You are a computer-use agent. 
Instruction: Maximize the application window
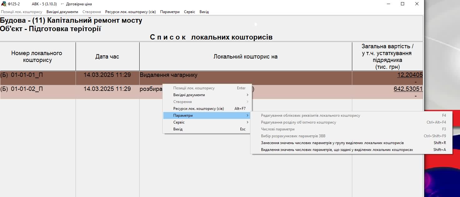pos(403,4)
